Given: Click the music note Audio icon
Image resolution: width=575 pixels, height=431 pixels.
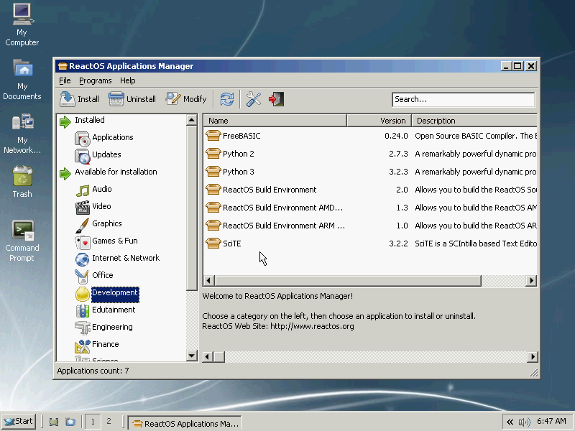Looking at the screenshot, I should [x=83, y=190].
